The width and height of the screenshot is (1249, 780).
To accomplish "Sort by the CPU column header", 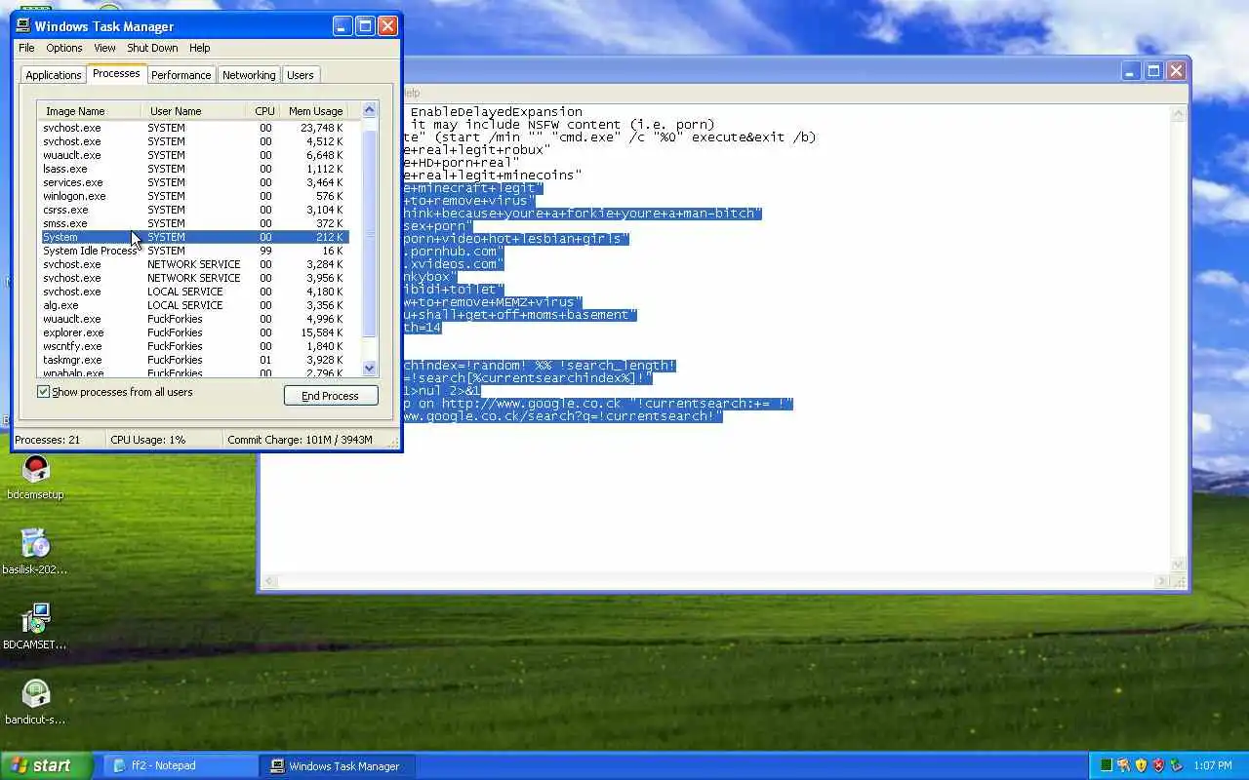I will (x=264, y=111).
